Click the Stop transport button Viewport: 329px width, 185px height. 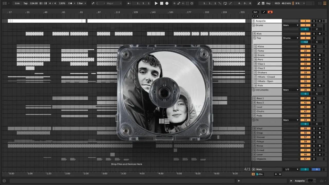pos(162,3)
